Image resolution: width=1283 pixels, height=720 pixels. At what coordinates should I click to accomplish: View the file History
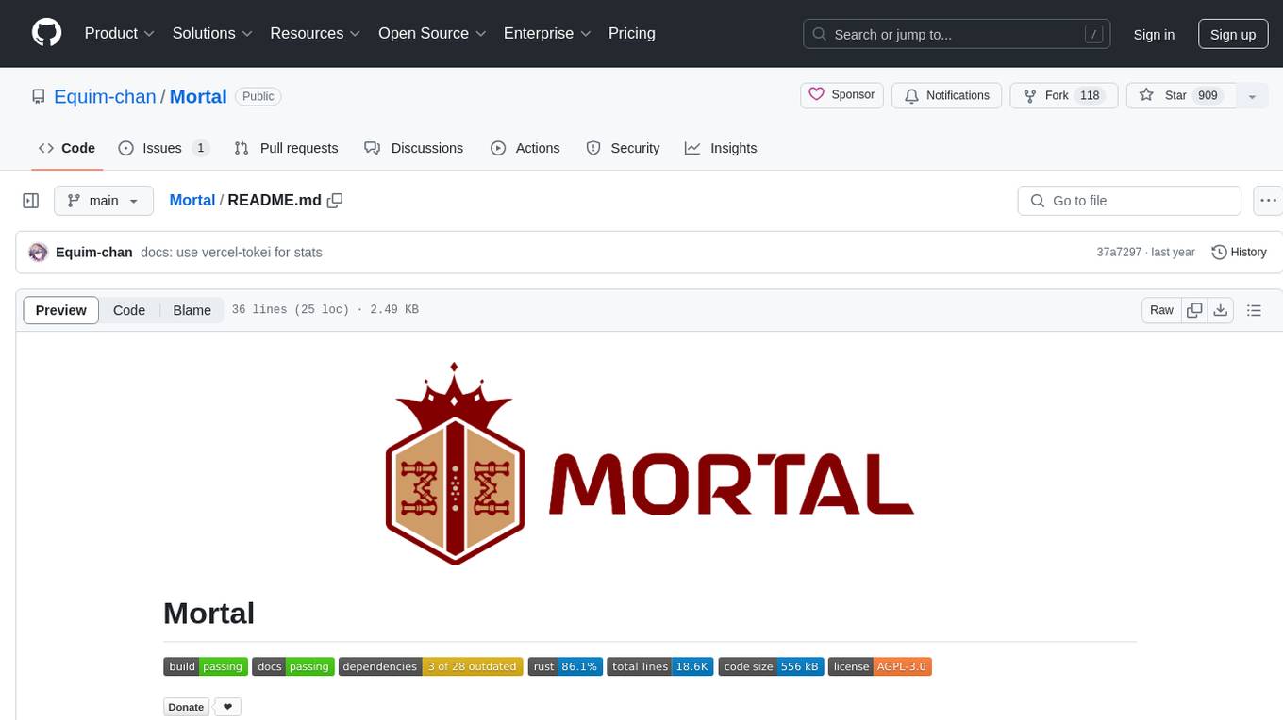pyautogui.click(x=1239, y=253)
